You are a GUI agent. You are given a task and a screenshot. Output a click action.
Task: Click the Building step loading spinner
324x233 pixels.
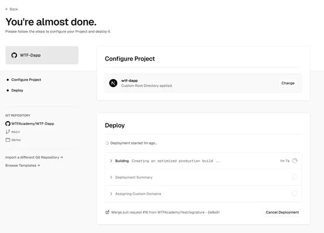click(295, 161)
